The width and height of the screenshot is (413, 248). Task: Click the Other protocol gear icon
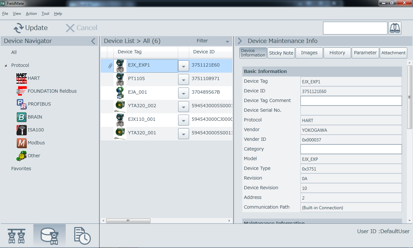(22, 156)
